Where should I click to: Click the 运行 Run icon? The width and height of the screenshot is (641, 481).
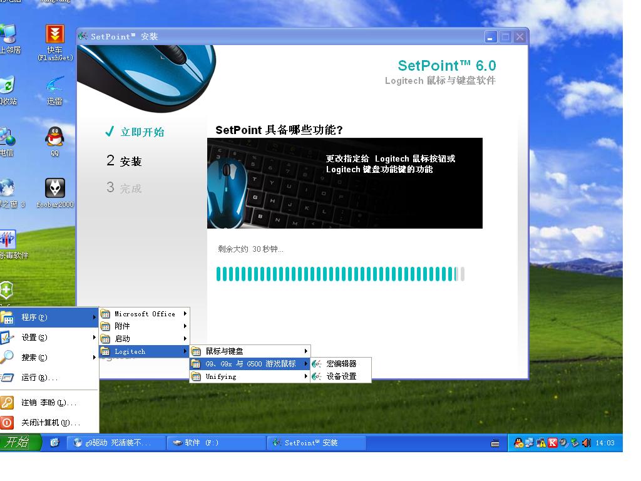(x=7, y=378)
